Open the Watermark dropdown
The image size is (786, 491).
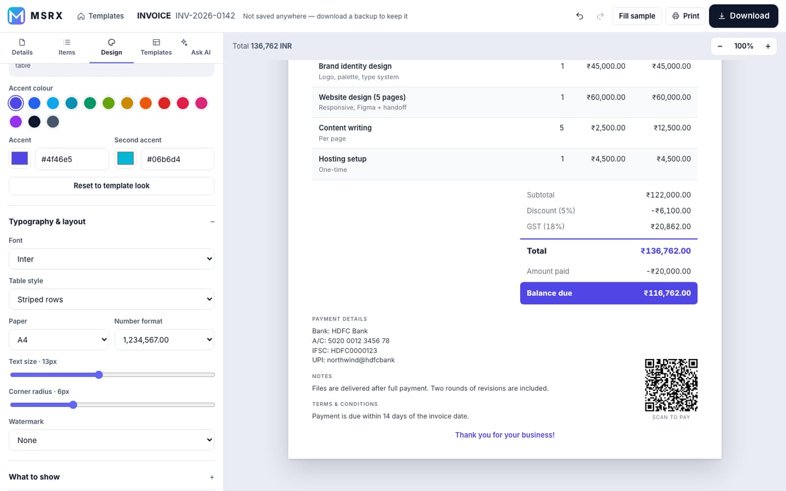click(x=112, y=440)
